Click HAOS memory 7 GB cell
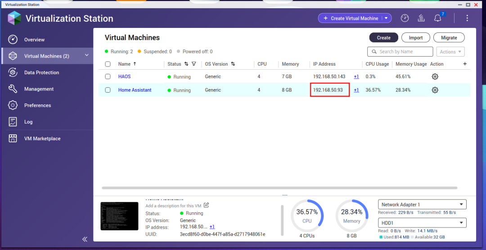 [x=287, y=76]
